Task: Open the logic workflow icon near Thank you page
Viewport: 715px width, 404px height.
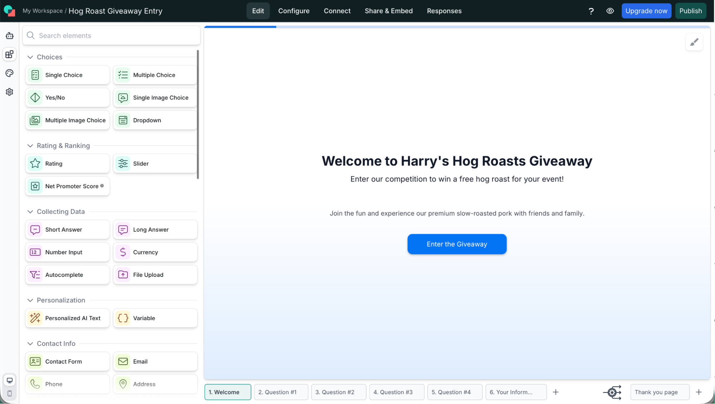Action: tap(612, 392)
